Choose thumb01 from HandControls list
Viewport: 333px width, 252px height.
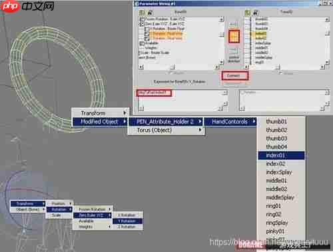point(281,121)
